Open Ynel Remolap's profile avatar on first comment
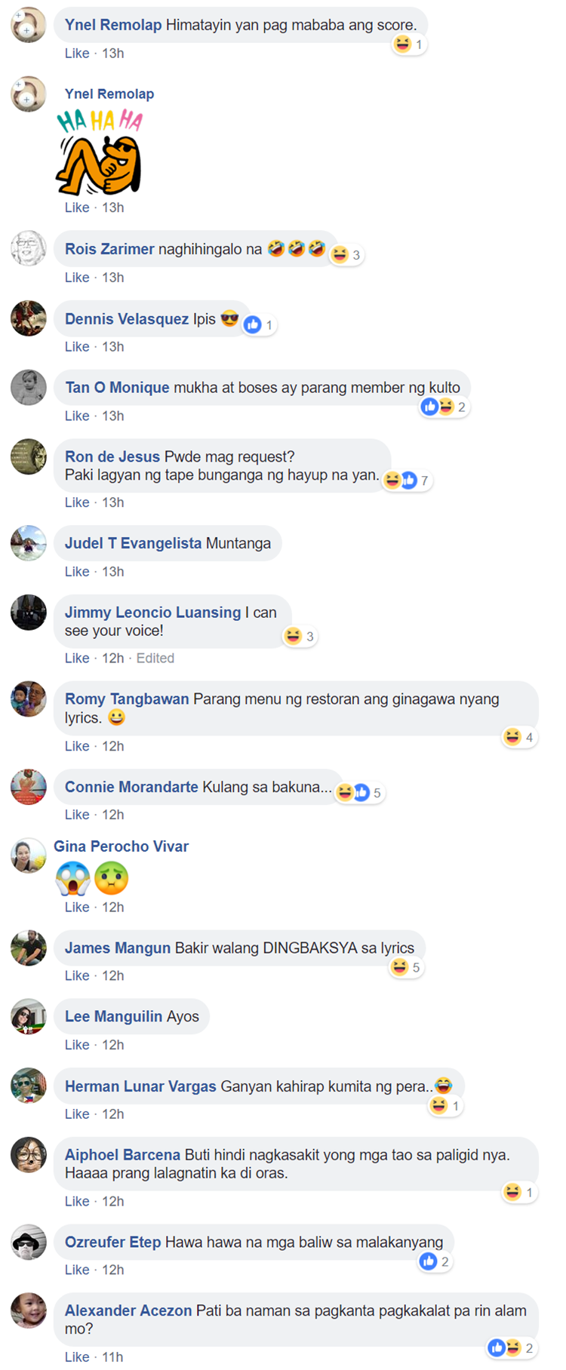The image size is (566, 1370). pyautogui.click(x=29, y=25)
